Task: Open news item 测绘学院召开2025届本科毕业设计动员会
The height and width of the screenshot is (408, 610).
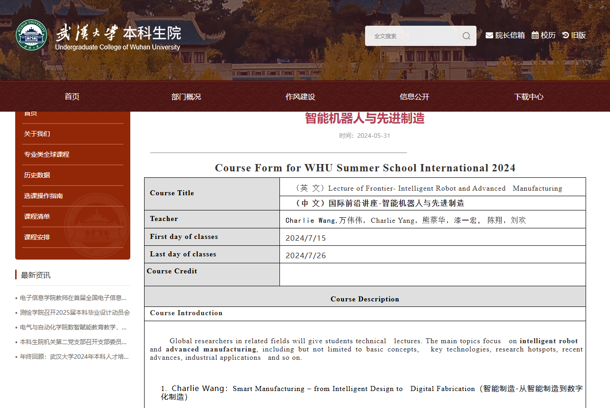Action: coord(75,312)
